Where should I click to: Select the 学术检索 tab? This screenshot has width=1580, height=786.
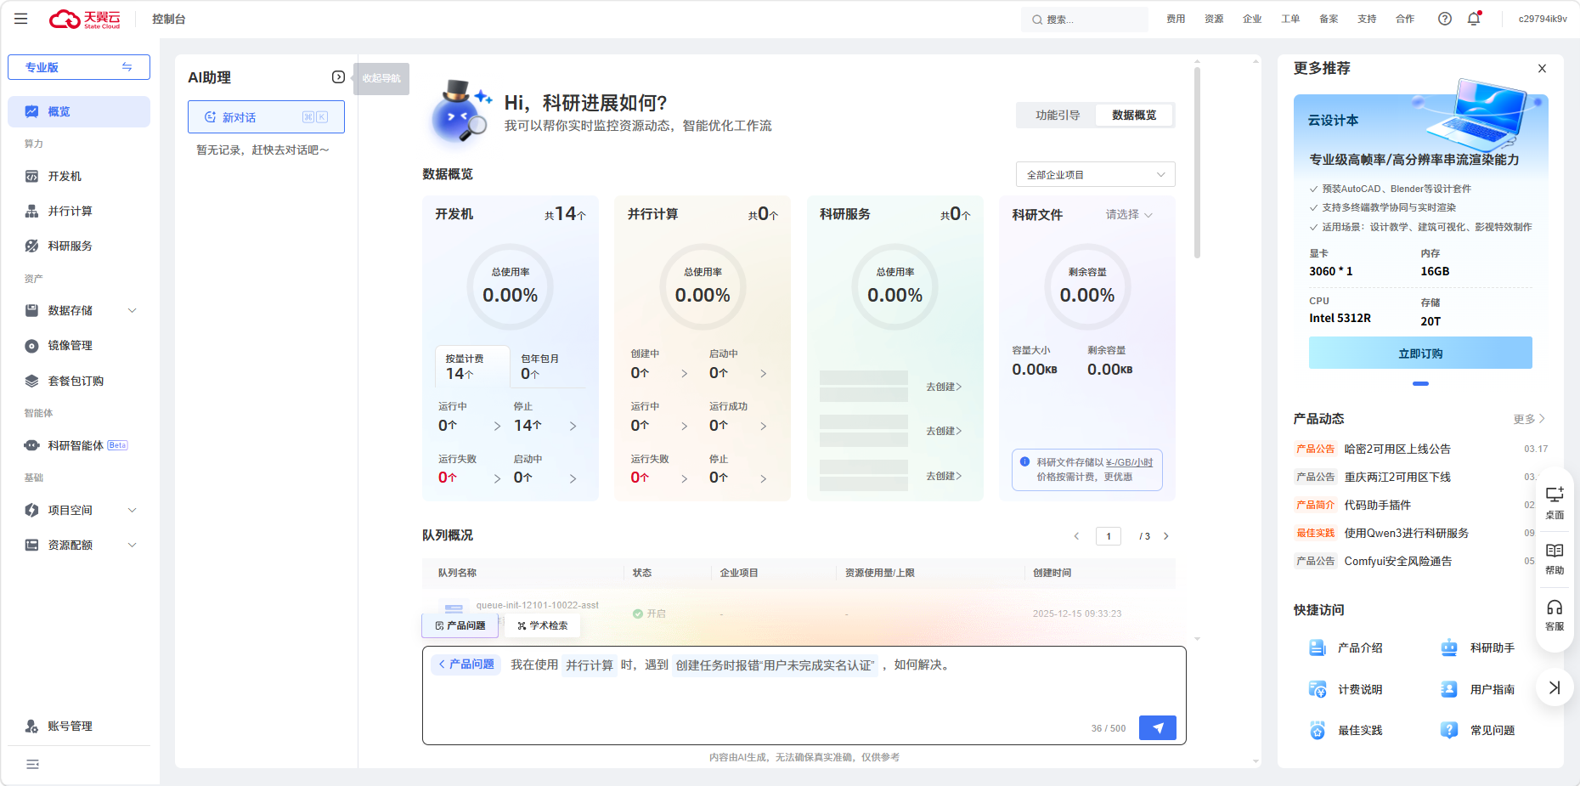pos(542,625)
